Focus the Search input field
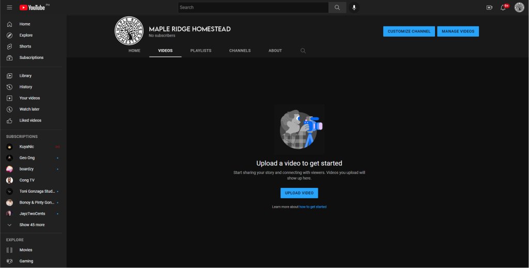The height and width of the screenshot is (268, 529). click(253, 7)
